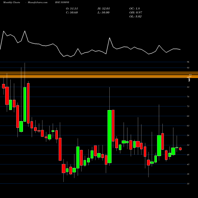Click the 38 price axis label

(188, 174)
